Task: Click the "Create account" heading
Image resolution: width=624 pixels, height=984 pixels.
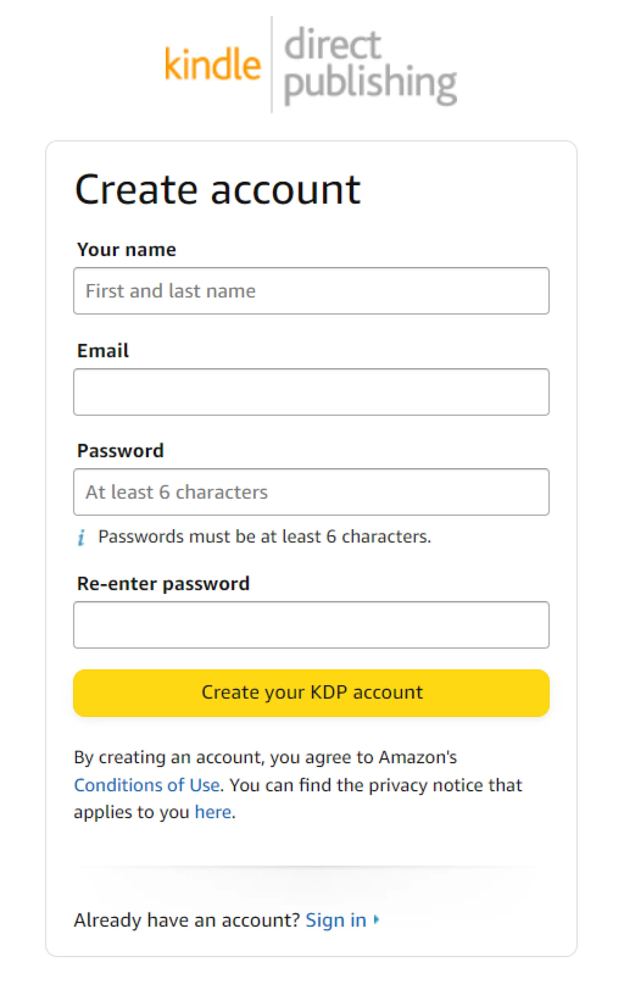Action: pos(218,189)
